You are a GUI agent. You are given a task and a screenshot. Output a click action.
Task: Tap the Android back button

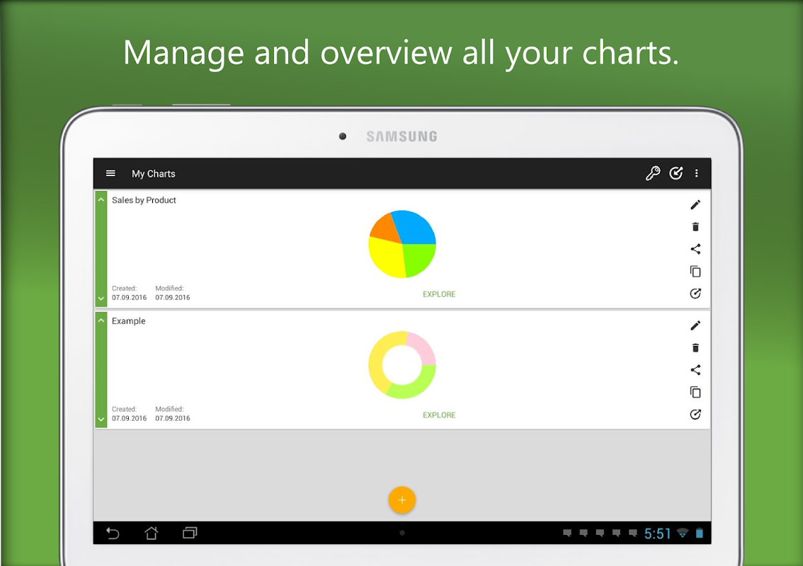pyautogui.click(x=113, y=533)
